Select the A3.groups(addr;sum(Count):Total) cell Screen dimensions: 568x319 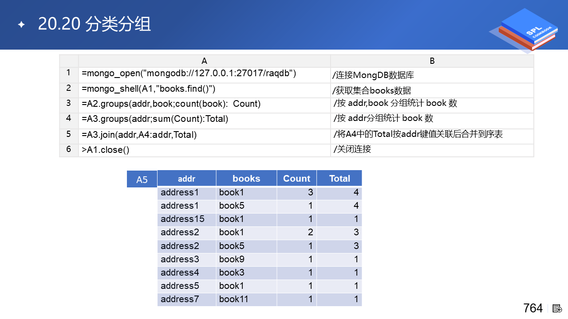tap(205, 121)
